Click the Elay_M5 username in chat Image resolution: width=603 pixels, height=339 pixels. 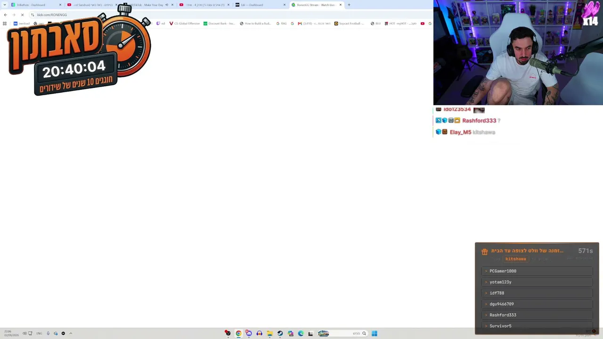[x=460, y=132]
